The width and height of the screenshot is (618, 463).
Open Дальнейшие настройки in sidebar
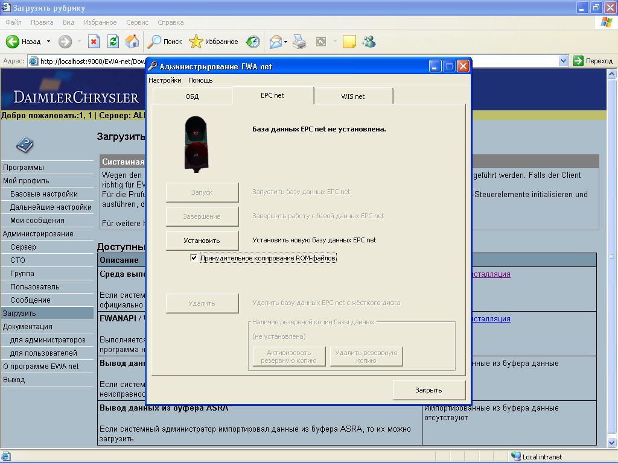51,207
